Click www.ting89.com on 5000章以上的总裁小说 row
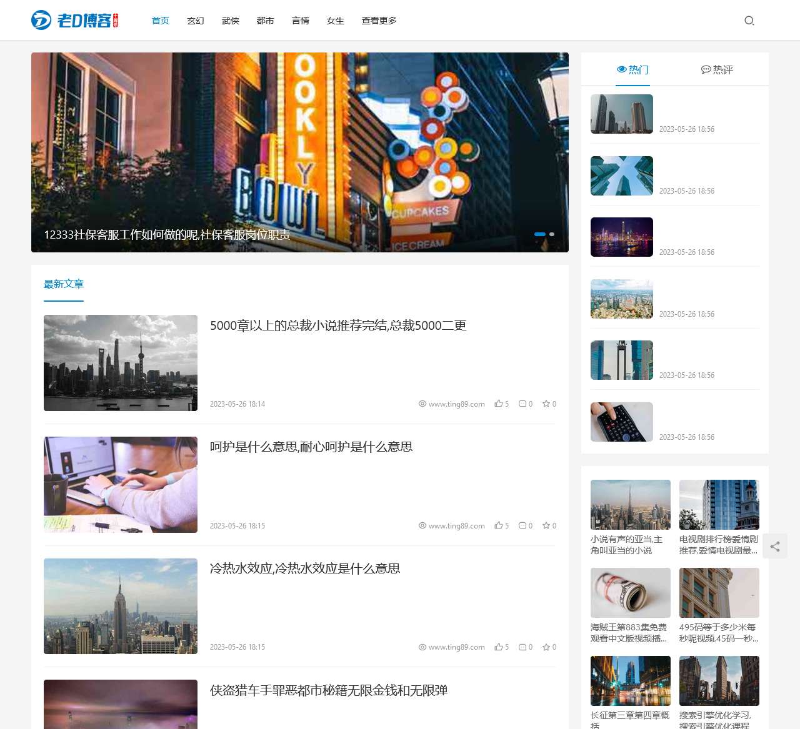This screenshot has height=729, width=800. [x=457, y=404]
